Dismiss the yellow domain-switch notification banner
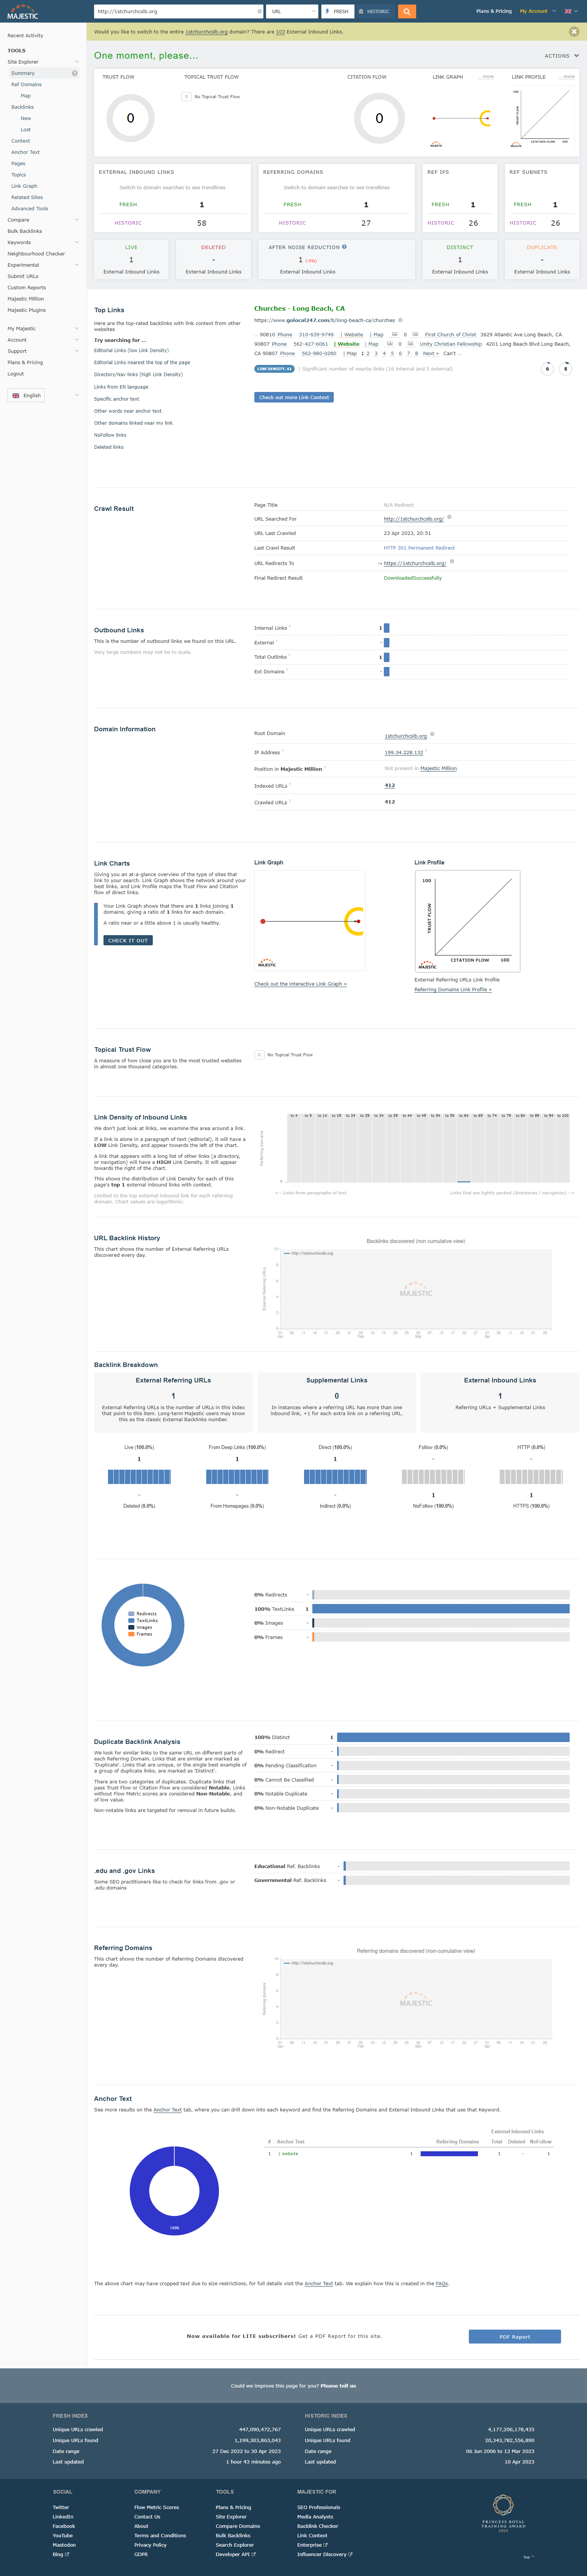 574,32
